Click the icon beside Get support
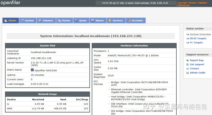The width and height of the screenshot is (212, 115). 187,64
